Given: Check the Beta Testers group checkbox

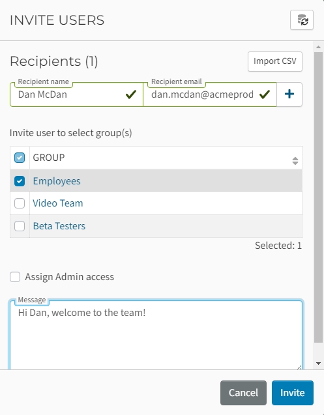Looking at the screenshot, I should pyautogui.click(x=20, y=226).
